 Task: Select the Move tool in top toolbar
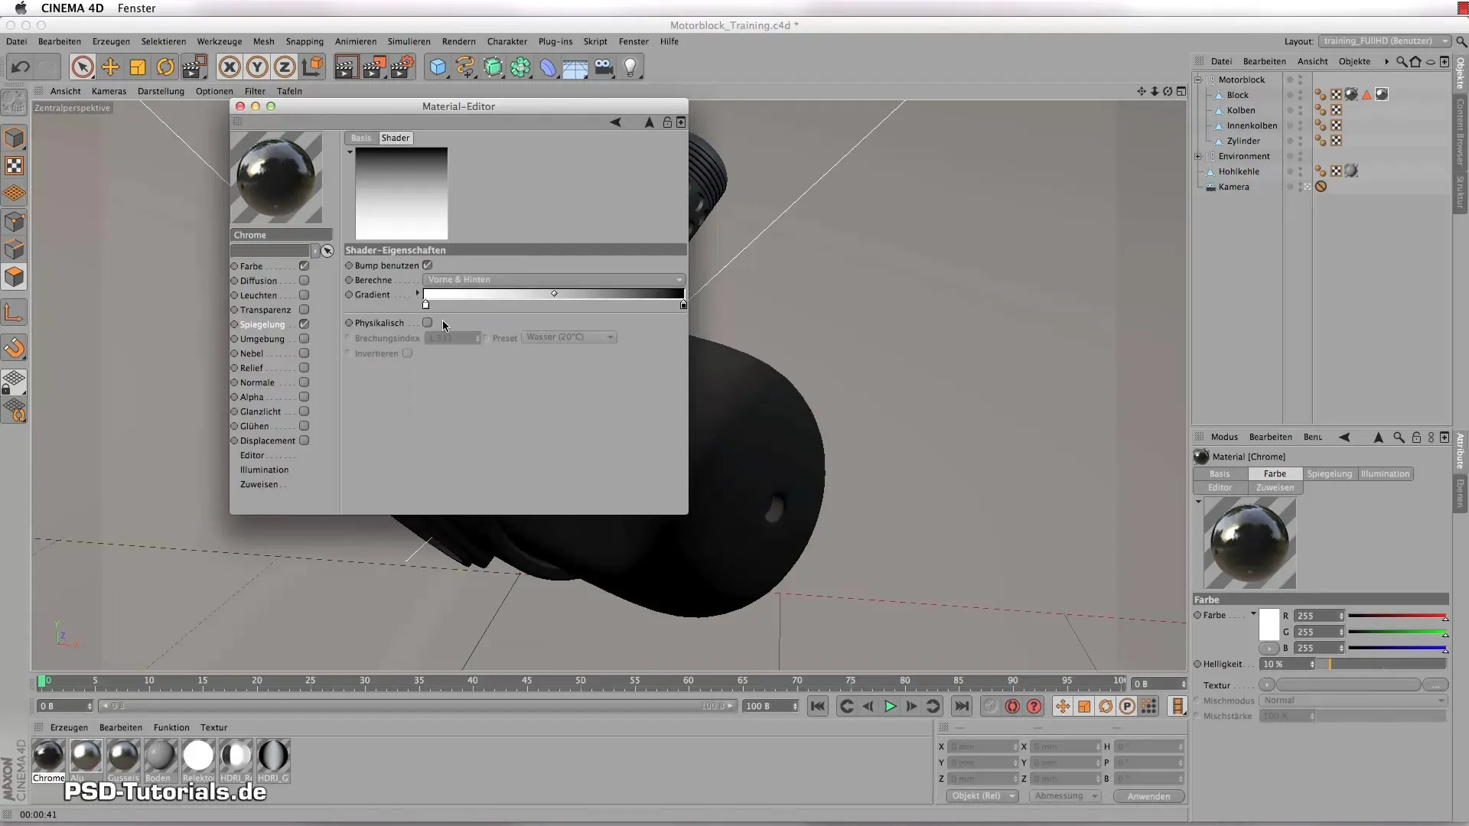click(x=110, y=67)
